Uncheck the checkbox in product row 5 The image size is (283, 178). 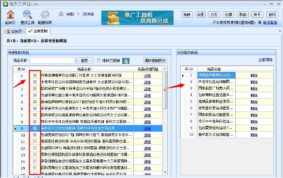35,102
